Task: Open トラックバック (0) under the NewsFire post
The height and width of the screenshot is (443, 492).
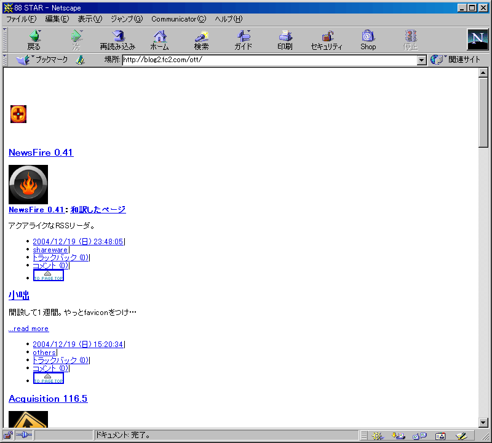Action: (60, 257)
